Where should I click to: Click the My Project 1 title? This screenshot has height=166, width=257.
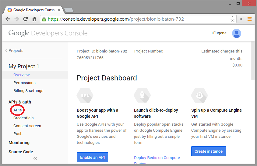tap(24, 66)
